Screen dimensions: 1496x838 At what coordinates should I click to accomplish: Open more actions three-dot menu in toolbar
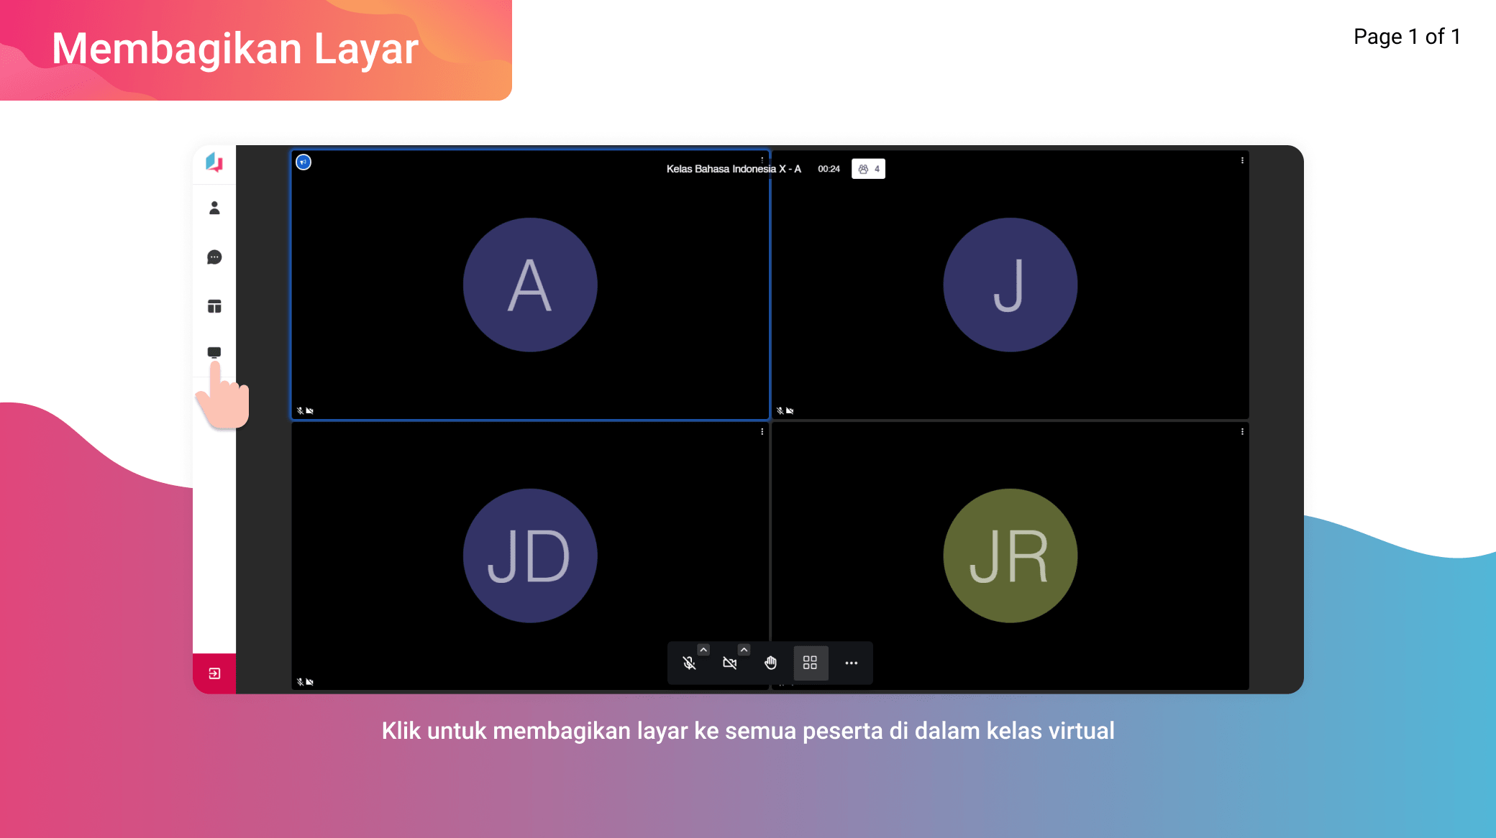(x=852, y=663)
